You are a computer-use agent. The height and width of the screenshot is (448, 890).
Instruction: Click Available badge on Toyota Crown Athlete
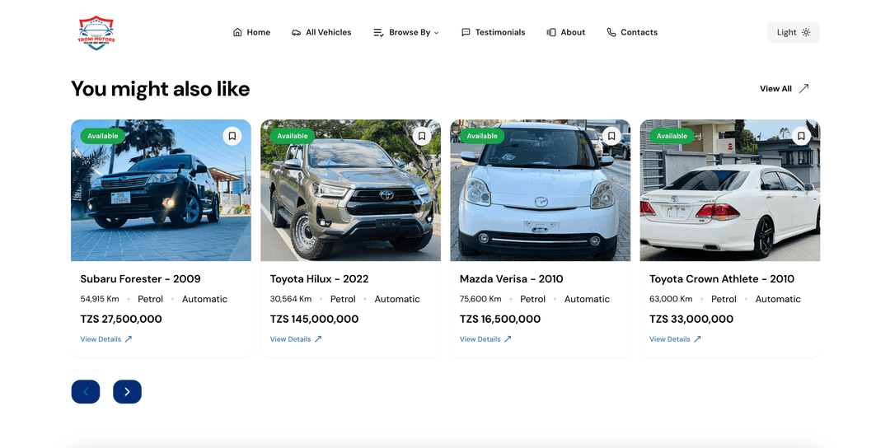pyautogui.click(x=672, y=136)
